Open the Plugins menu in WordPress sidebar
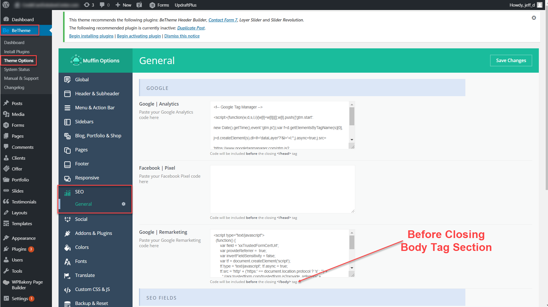The height and width of the screenshot is (307, 548). [19, 249]
